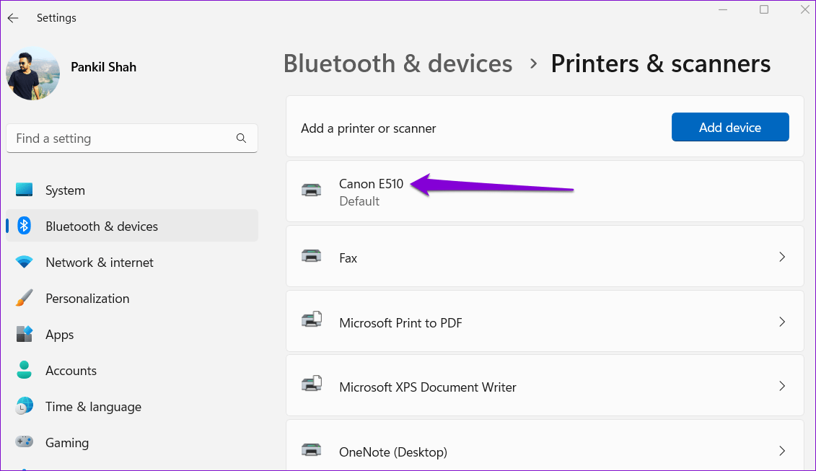Click the Bluetooth icon beside Bluetooth & devices

coord(24,226)
